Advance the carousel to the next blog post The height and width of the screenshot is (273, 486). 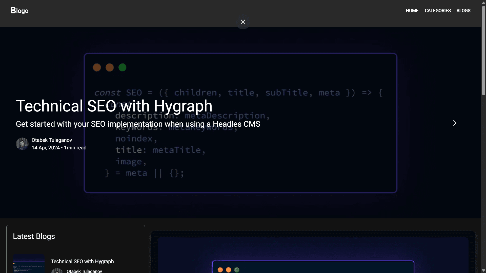point(454,123)
